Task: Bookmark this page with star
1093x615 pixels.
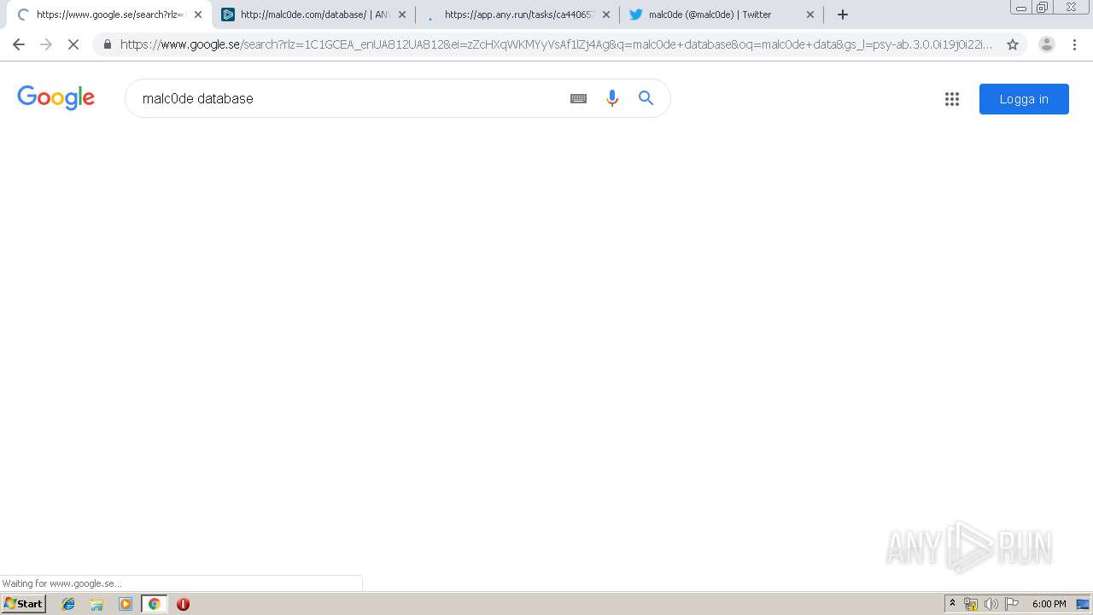Action: click(1013, 44)
